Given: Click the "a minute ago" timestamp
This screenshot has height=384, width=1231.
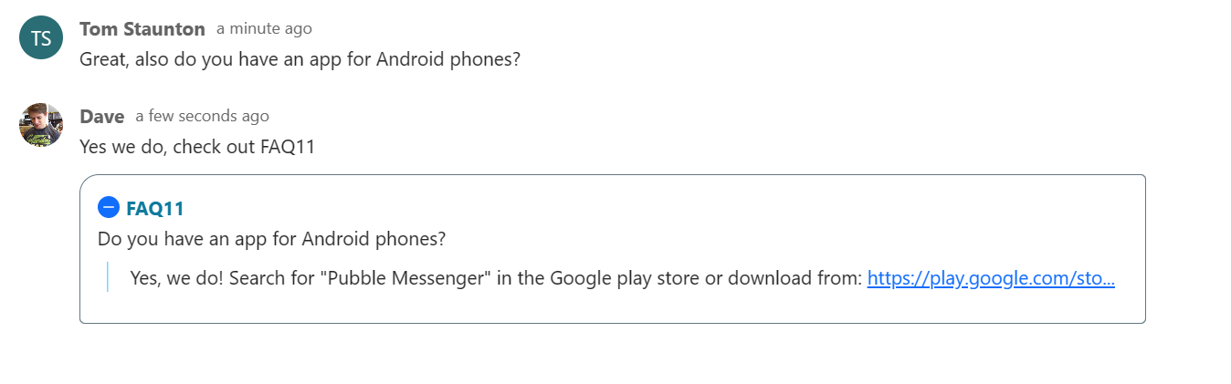Looking at the screenshot, I should point(264,29).
